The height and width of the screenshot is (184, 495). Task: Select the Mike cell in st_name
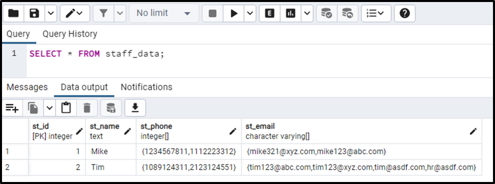click(x=111, y=151)
